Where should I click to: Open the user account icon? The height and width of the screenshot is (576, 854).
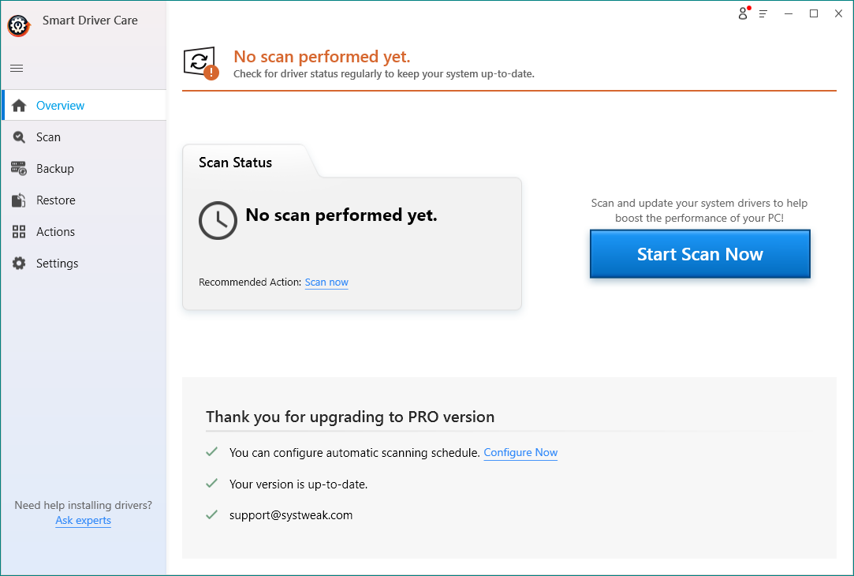(743, 13)
